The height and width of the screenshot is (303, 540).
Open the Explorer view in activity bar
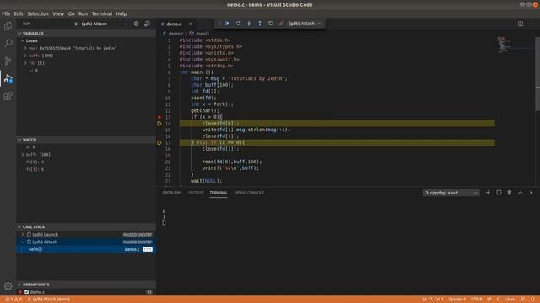8,26
